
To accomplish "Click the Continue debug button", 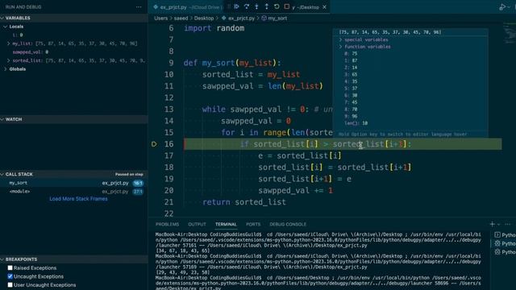I will pos(236,6).
